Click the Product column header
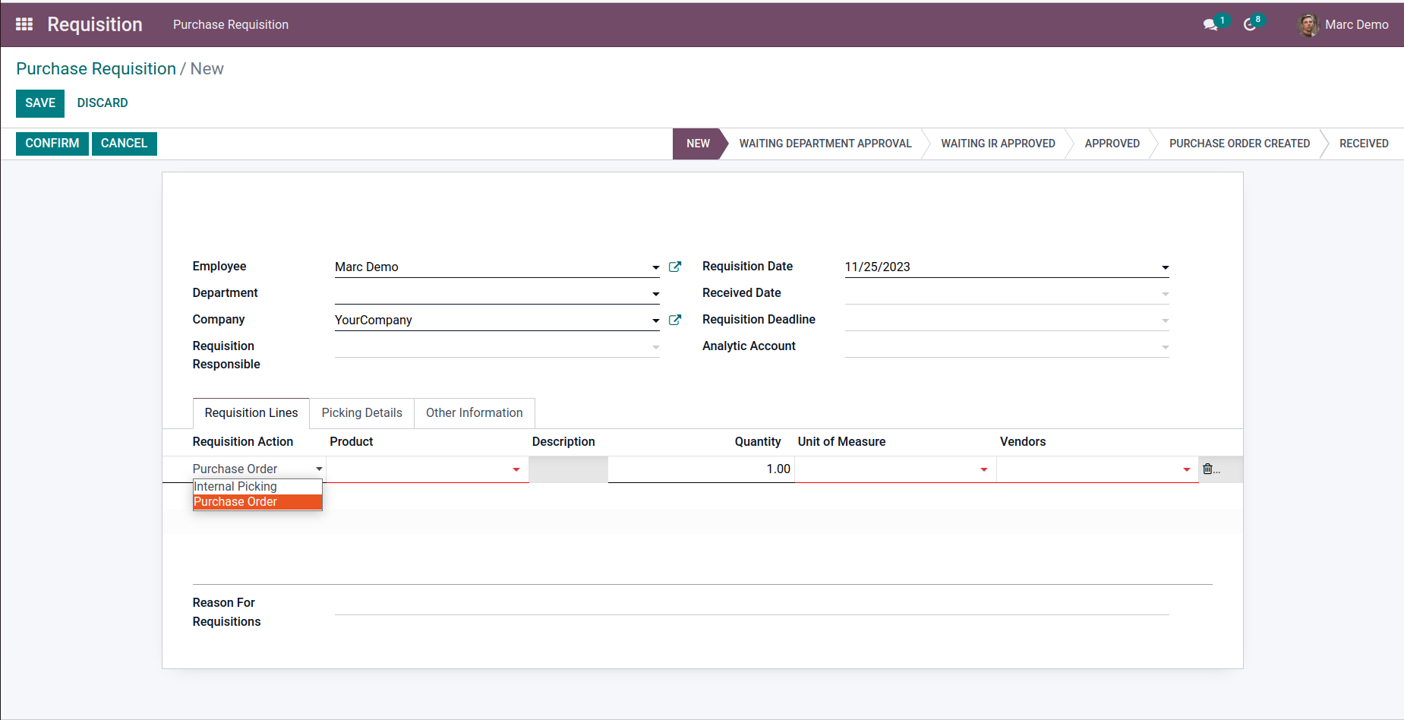Viewport: 1404px width, 720px height. [x=352, y=442]
